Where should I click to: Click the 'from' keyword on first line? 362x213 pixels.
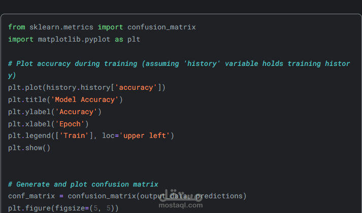point(17,27)
